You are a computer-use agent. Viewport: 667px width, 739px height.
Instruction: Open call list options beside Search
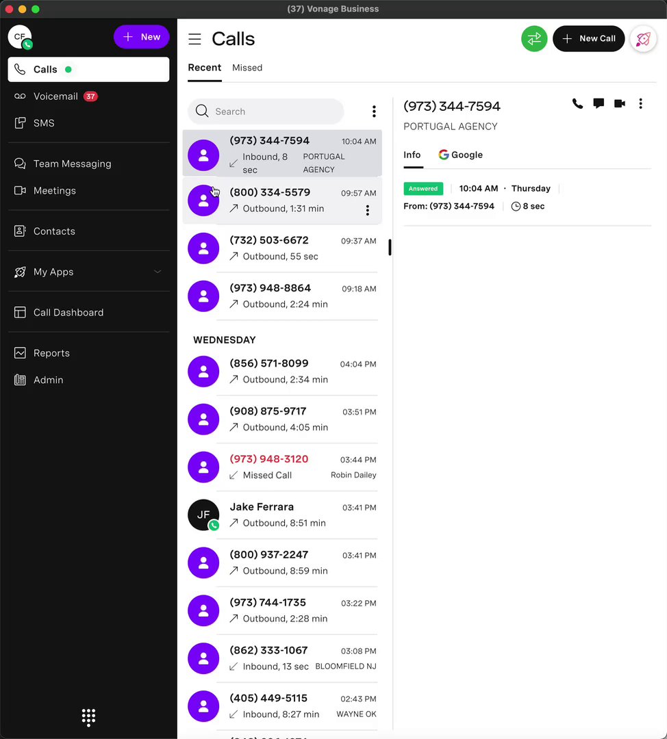[x=374, y=112]
